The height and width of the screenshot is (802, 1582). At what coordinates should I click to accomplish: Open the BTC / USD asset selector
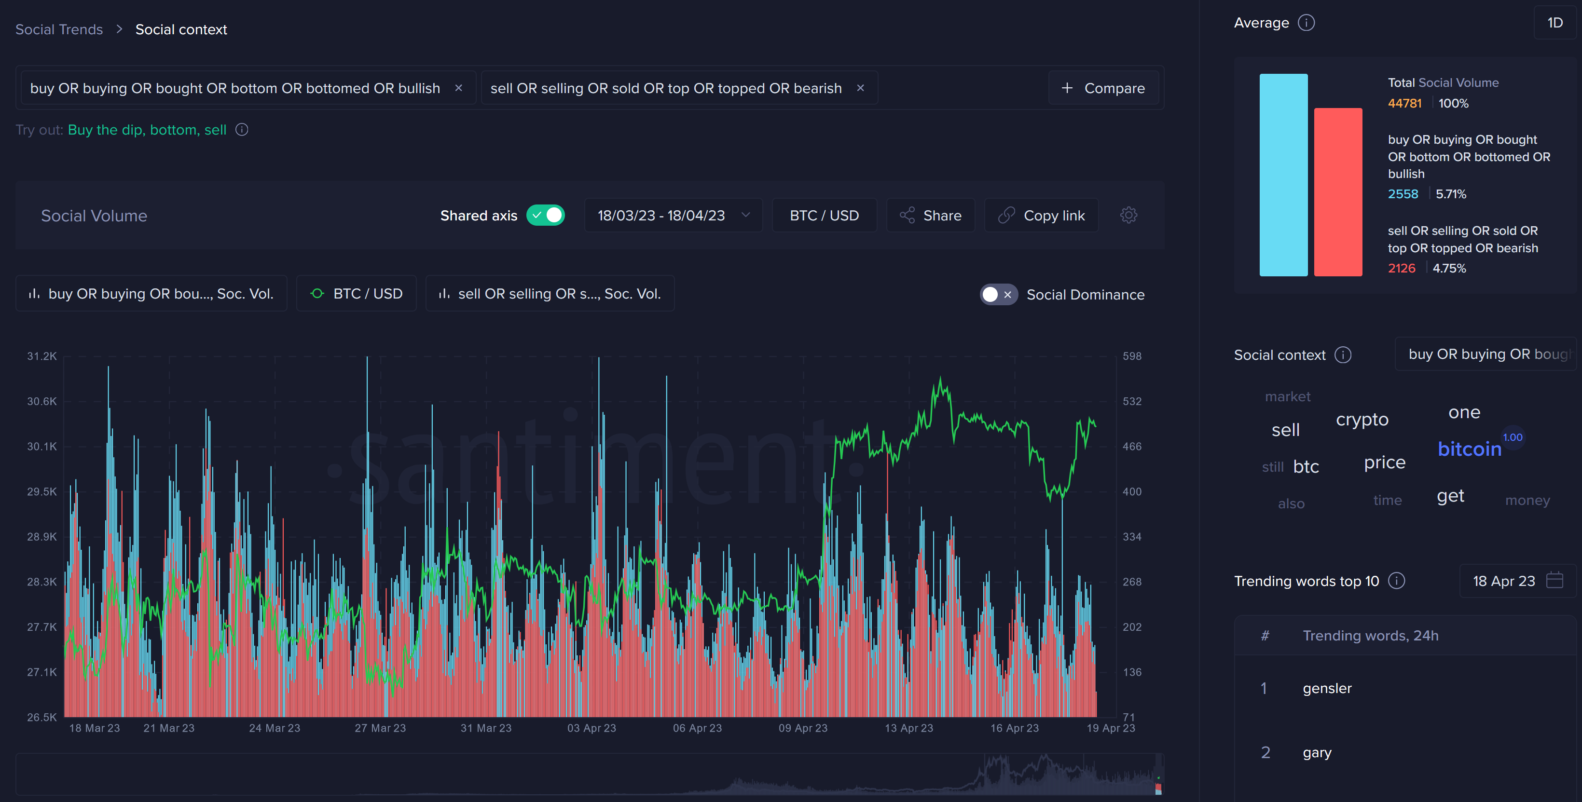(x=824, y=216)
